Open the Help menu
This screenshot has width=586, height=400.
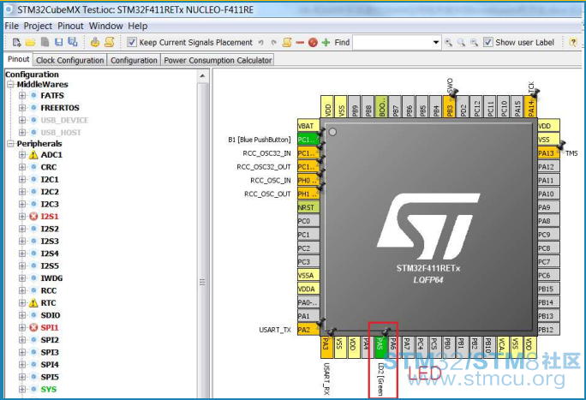point(138,26)
